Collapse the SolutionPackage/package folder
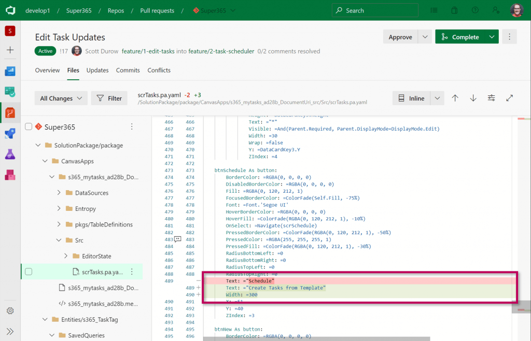531x341 pixels. point(38,145)
